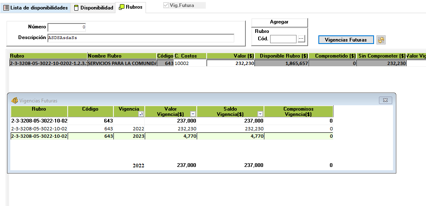Open the Rubro code lookup ellipsis button
Screen dimensions: 426x206
[301, 39]
